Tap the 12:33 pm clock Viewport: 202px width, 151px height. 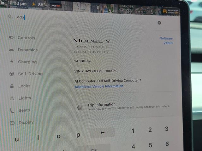[x=17, y=3]
